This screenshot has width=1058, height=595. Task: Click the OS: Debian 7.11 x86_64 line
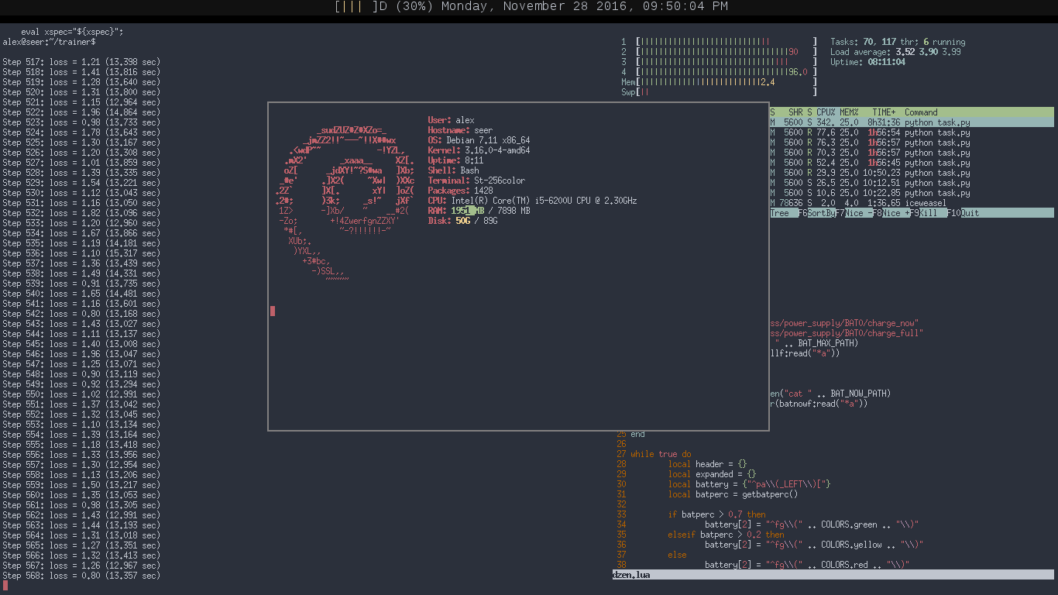point(479,140)
